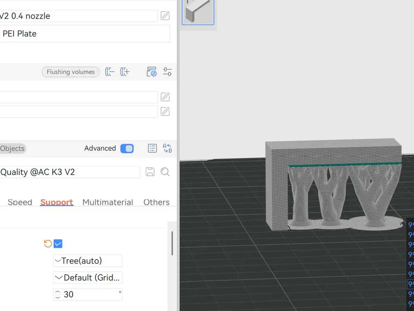Open Flushing volumes settings

point(70,72)
